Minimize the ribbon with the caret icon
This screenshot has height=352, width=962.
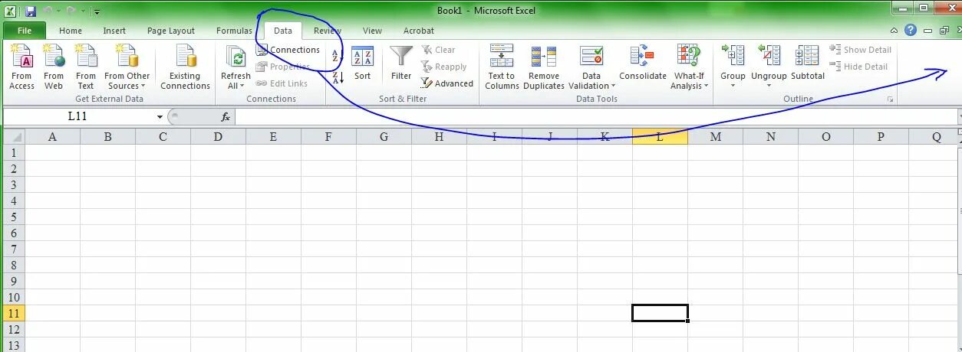point(894,31)
